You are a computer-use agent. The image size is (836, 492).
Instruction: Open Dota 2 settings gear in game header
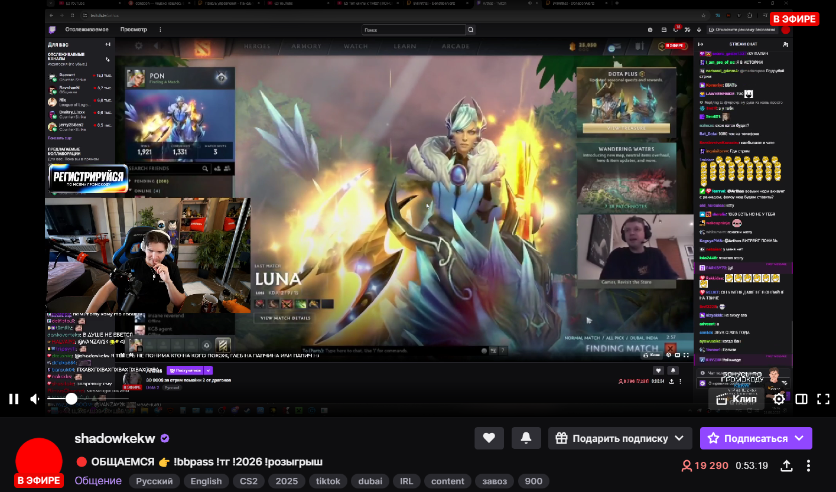click(x=139, y=45)
